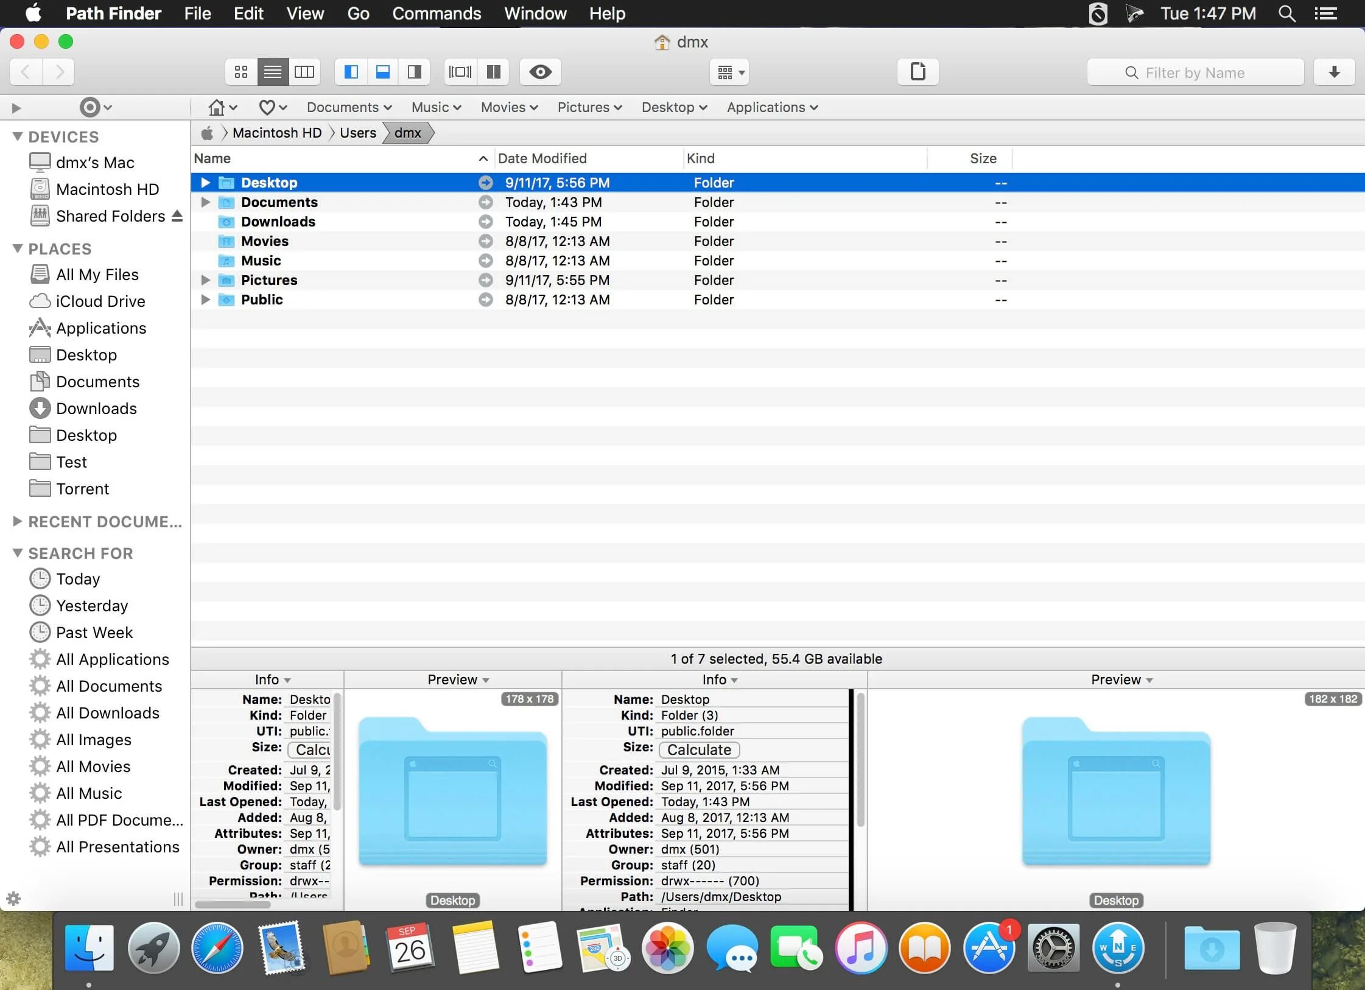The width and height of the screenshot is (1365, 990).
Task: Click the Apple computer path icon
Action: point(208,133)
